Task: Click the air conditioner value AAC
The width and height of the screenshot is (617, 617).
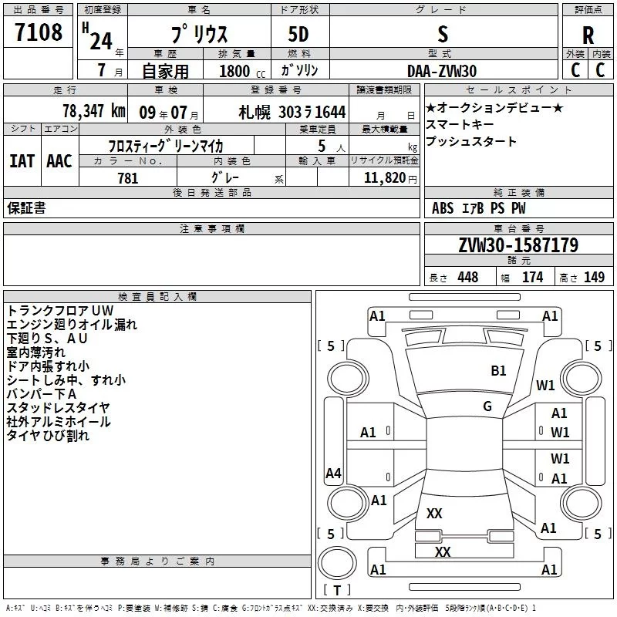Action: (59, 161)
